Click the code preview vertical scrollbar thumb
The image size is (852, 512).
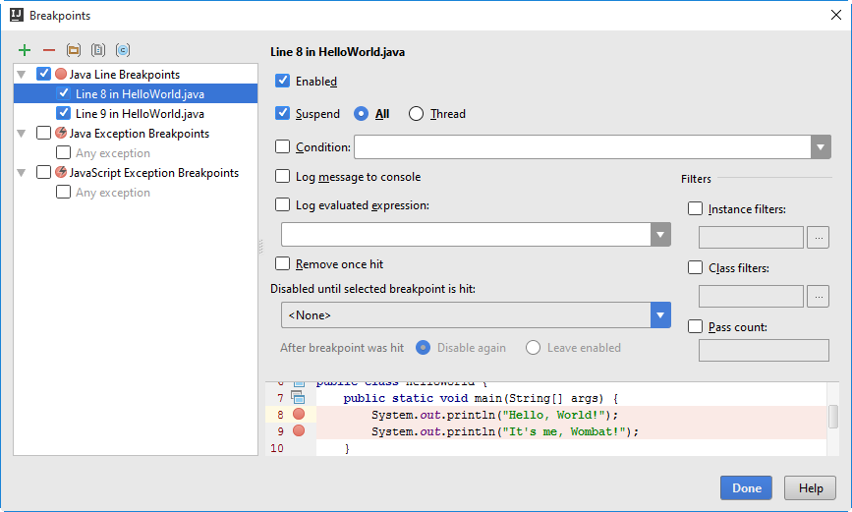click(833, 417)
